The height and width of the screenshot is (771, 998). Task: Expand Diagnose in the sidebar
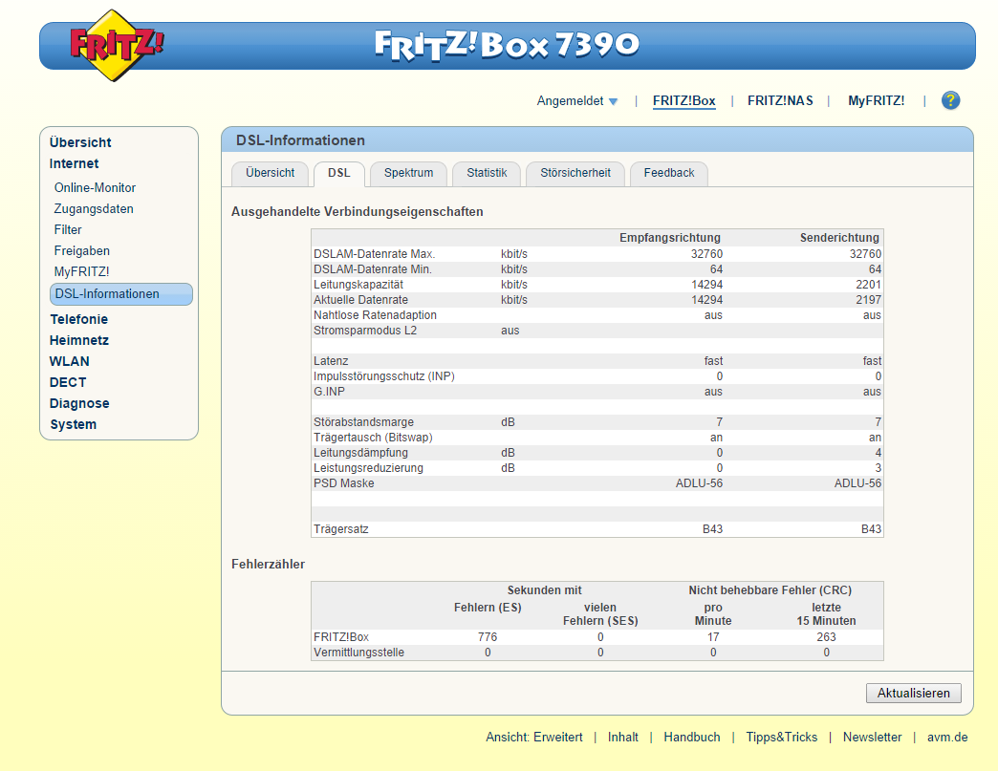[79, 403]
